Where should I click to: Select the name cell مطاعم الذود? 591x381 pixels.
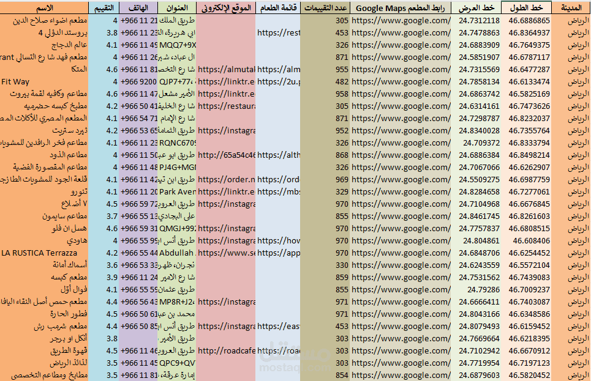(x=44, y=155)
